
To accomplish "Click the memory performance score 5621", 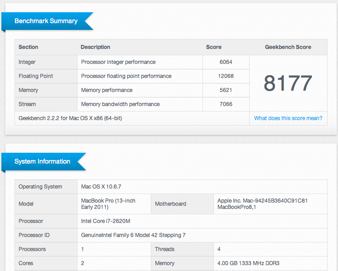I will pyautogui.click(x=226, y=90).
